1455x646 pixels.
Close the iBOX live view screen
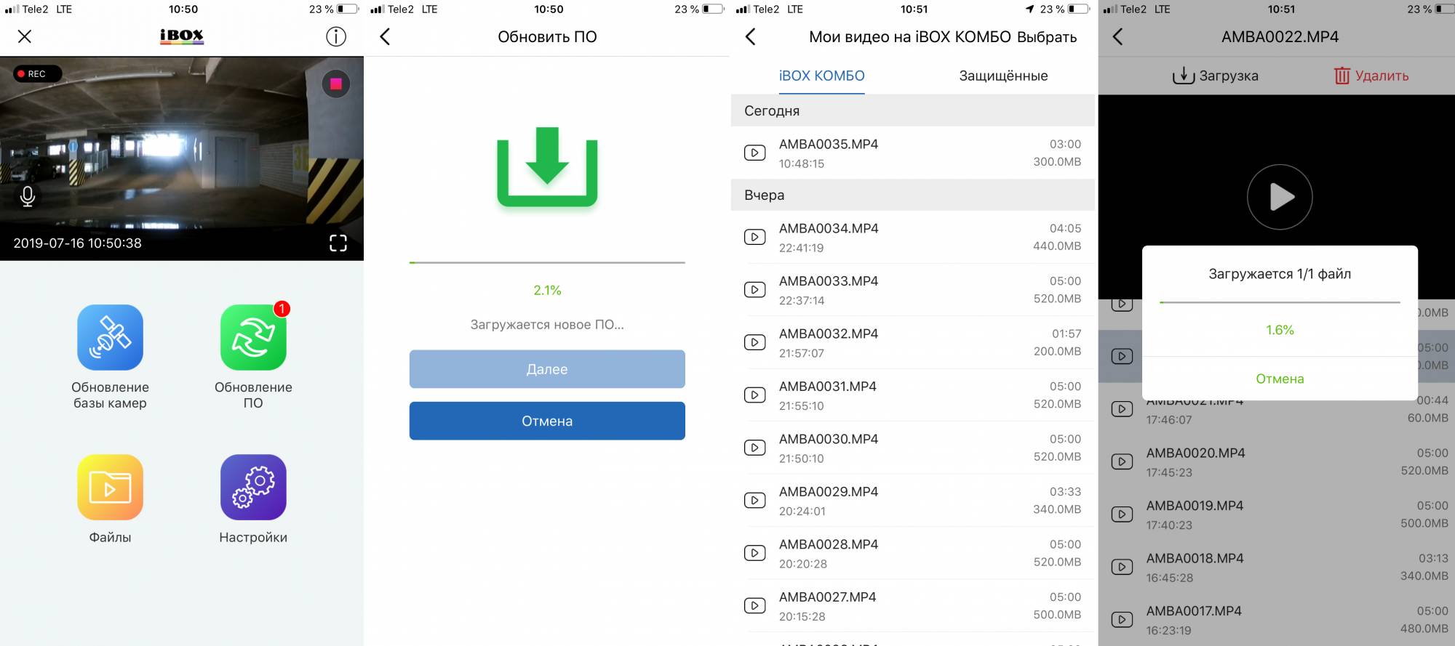pos(25,36)
